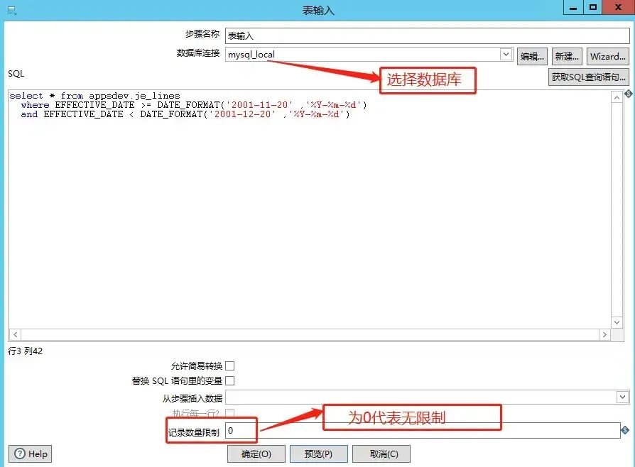Click 获取SQL查询语句... button
The height and width of the screenshot is (467, 635).
tap(588, 77)
